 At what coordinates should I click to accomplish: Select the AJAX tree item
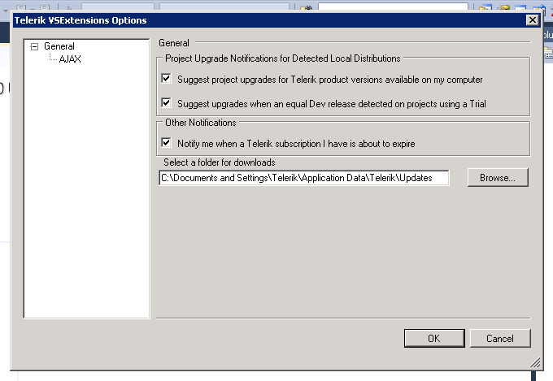click(70, 58)
